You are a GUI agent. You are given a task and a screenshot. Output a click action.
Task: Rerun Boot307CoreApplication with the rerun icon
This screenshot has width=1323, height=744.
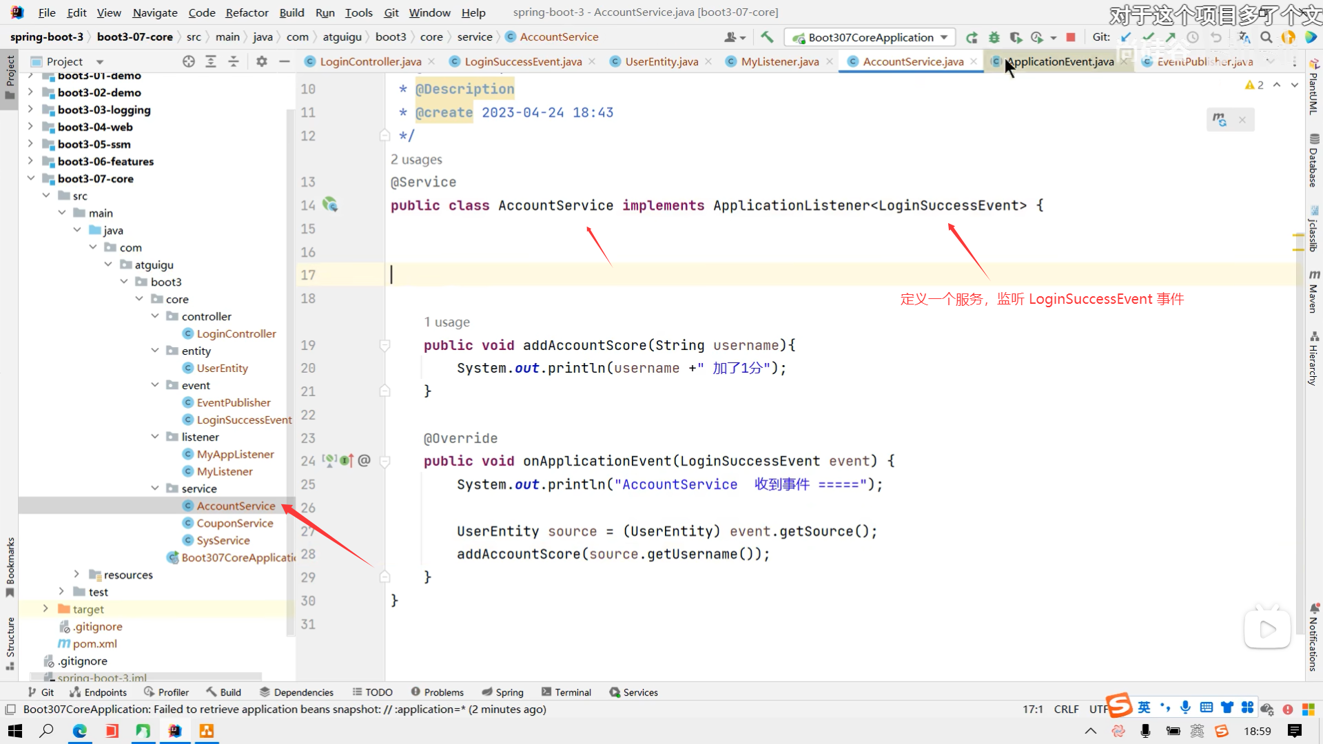click(x=972, y=37)
